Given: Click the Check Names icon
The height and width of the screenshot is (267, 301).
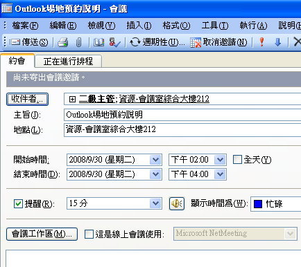Looking at the screenshot, I should pos(114,42).
